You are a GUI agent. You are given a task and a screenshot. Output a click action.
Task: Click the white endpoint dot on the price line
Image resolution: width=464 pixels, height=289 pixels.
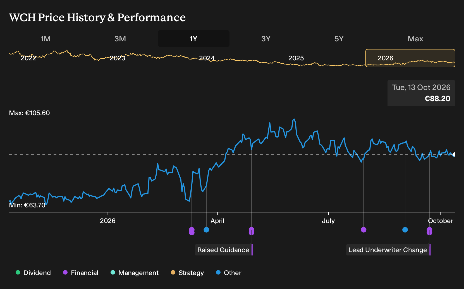pos(455,155)
